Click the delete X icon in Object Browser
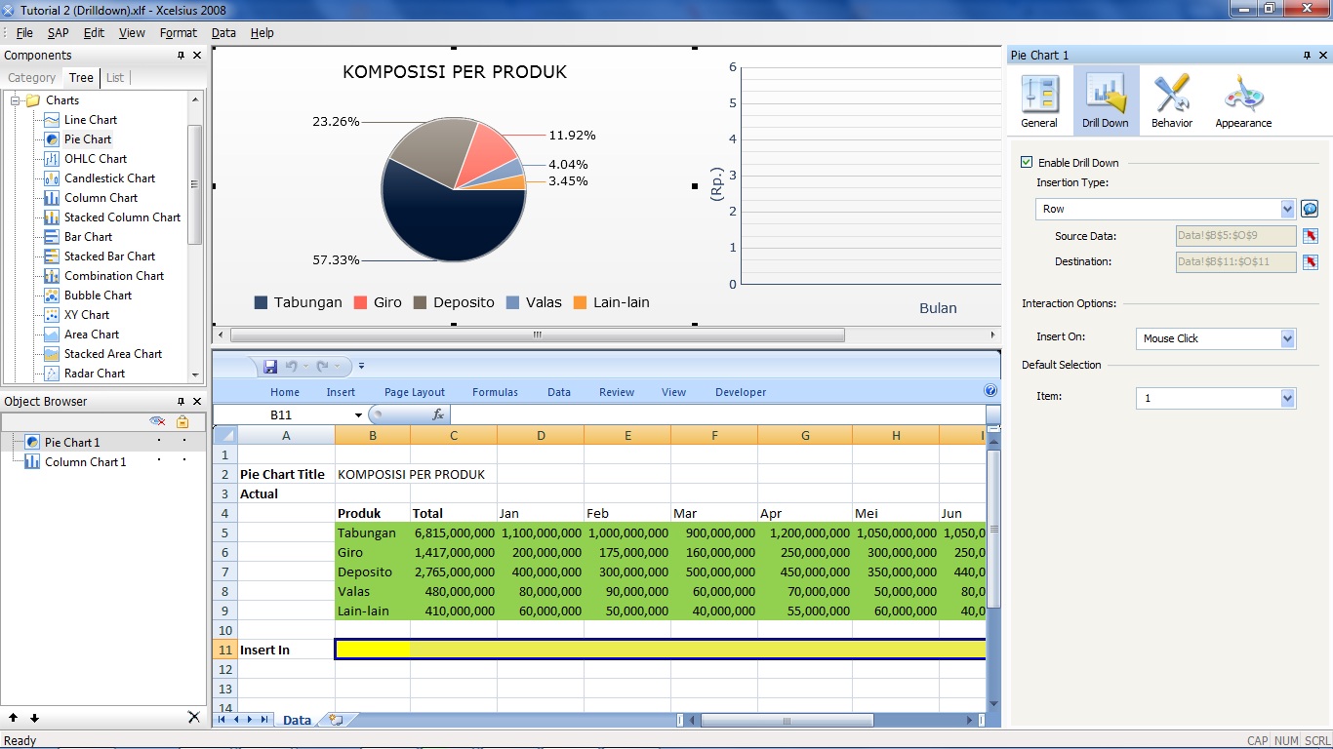 coord(193,718)
